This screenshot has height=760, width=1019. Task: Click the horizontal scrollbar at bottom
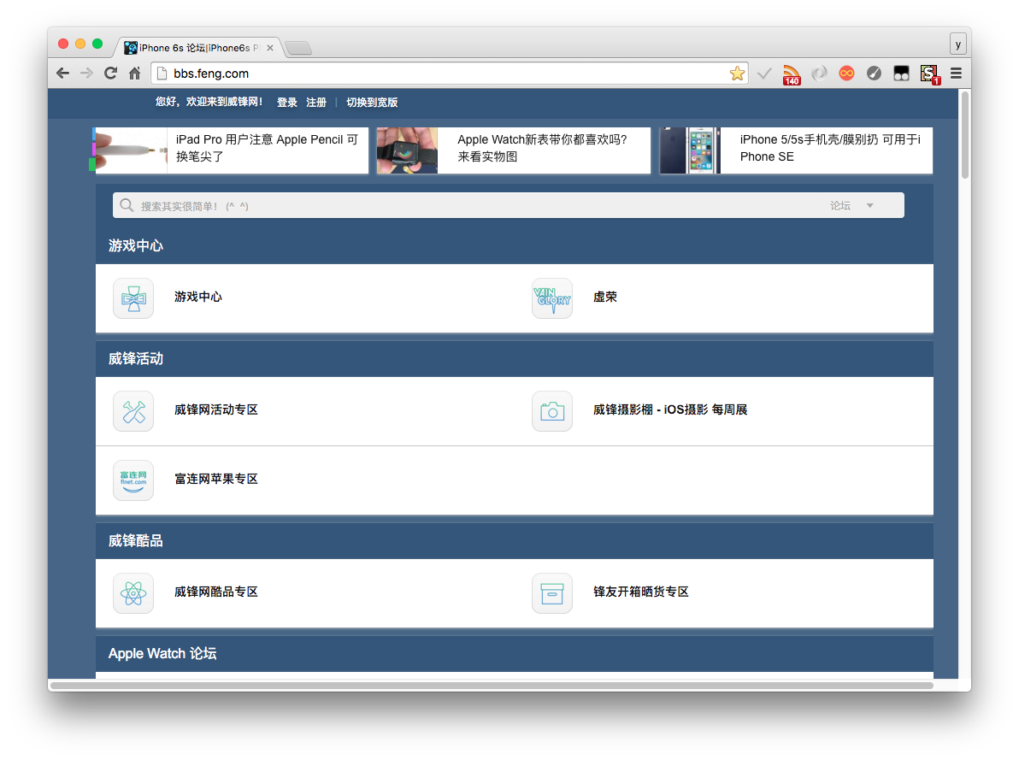(x=492, y=686)
